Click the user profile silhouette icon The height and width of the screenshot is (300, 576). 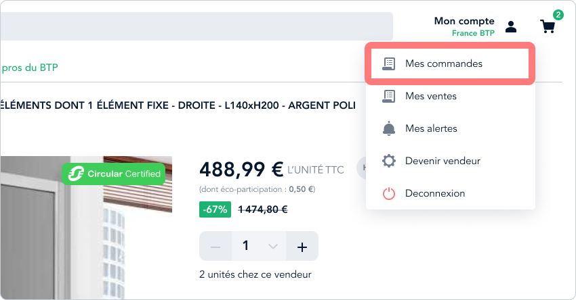511,27
